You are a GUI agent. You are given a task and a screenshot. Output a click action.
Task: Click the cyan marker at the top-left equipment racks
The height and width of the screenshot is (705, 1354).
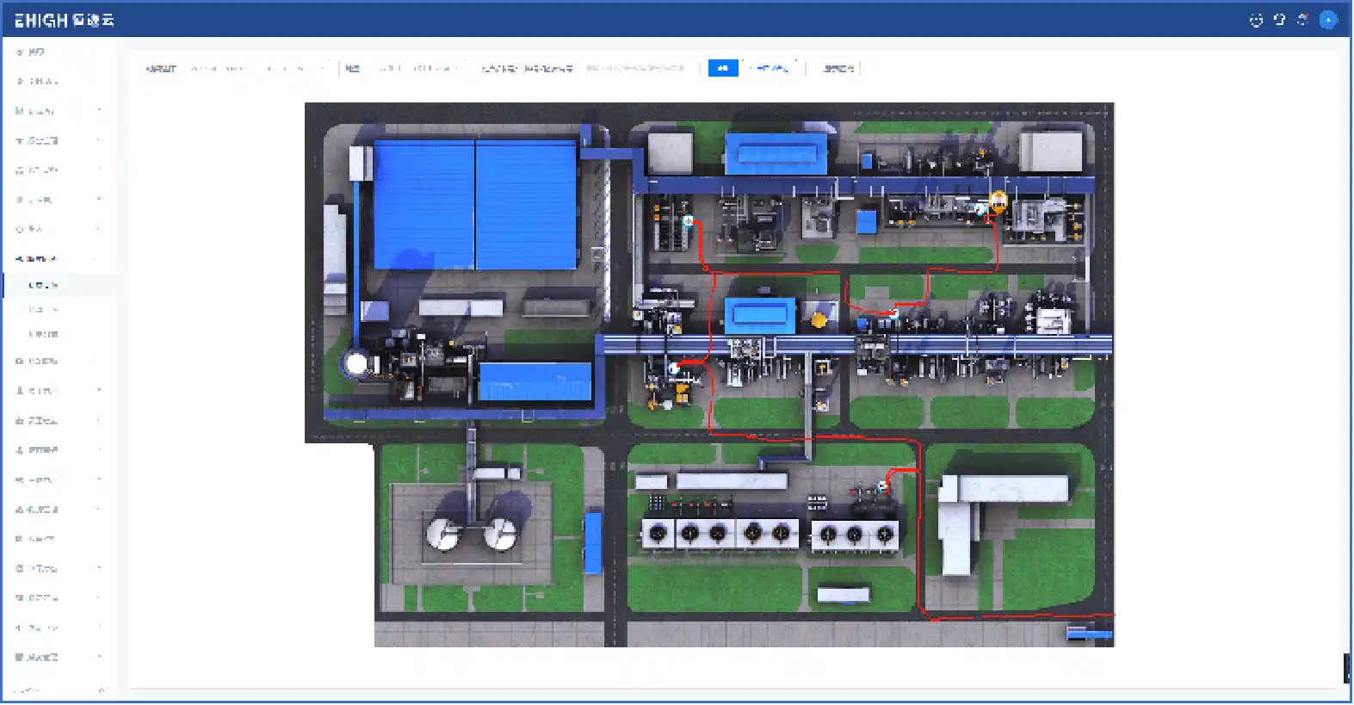[688, 221]
